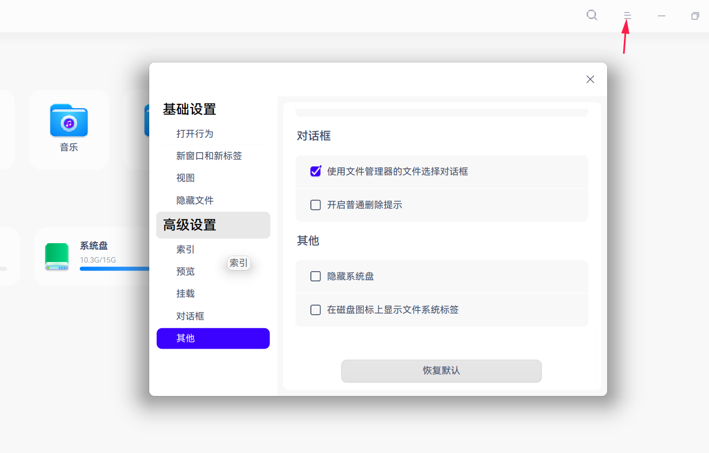Click the 10.3G/15G disk usage text

pos(98,260)
